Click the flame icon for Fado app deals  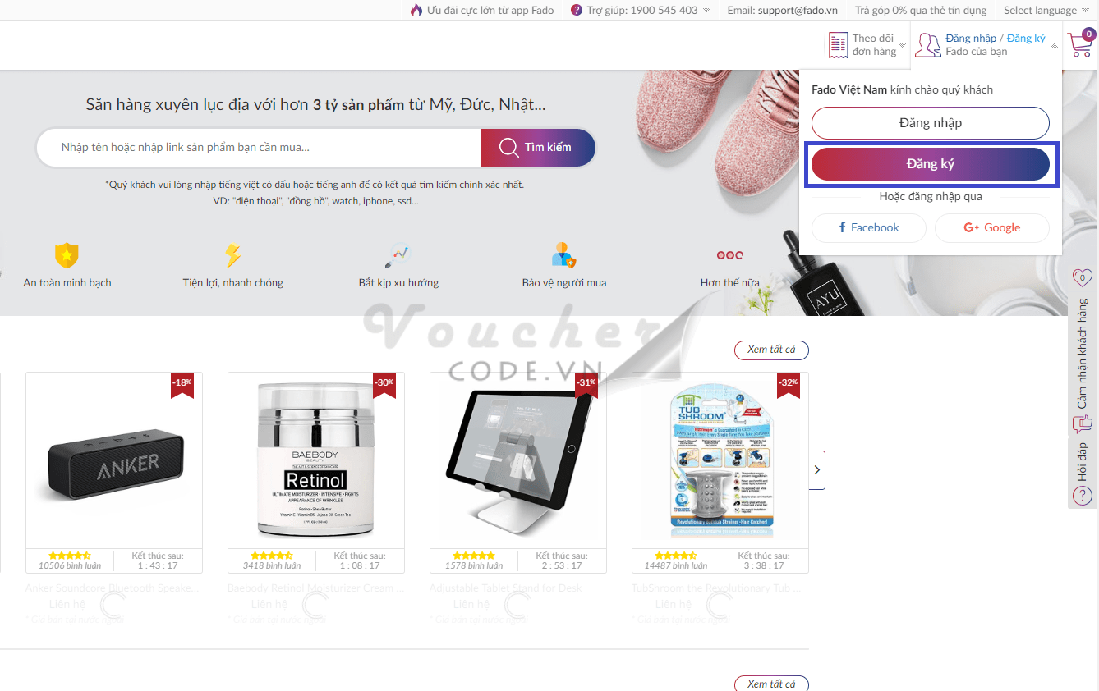[x=416, y=10]
